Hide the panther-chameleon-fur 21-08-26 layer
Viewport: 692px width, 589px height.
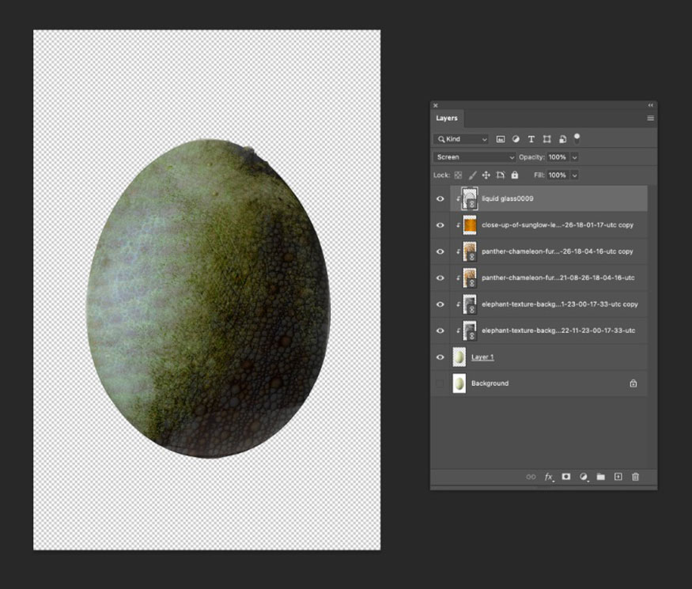point(440,278)
